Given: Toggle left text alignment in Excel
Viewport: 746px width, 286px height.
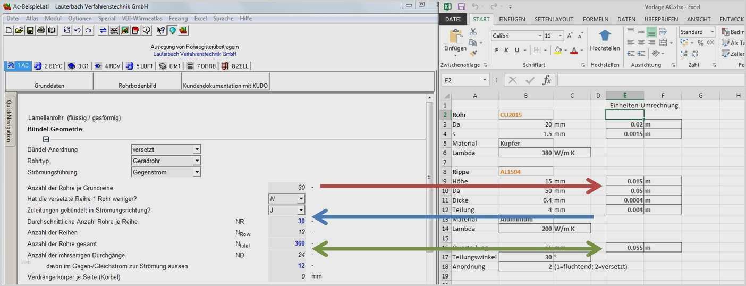Looking at the screenshot, I should coord(631,43).
